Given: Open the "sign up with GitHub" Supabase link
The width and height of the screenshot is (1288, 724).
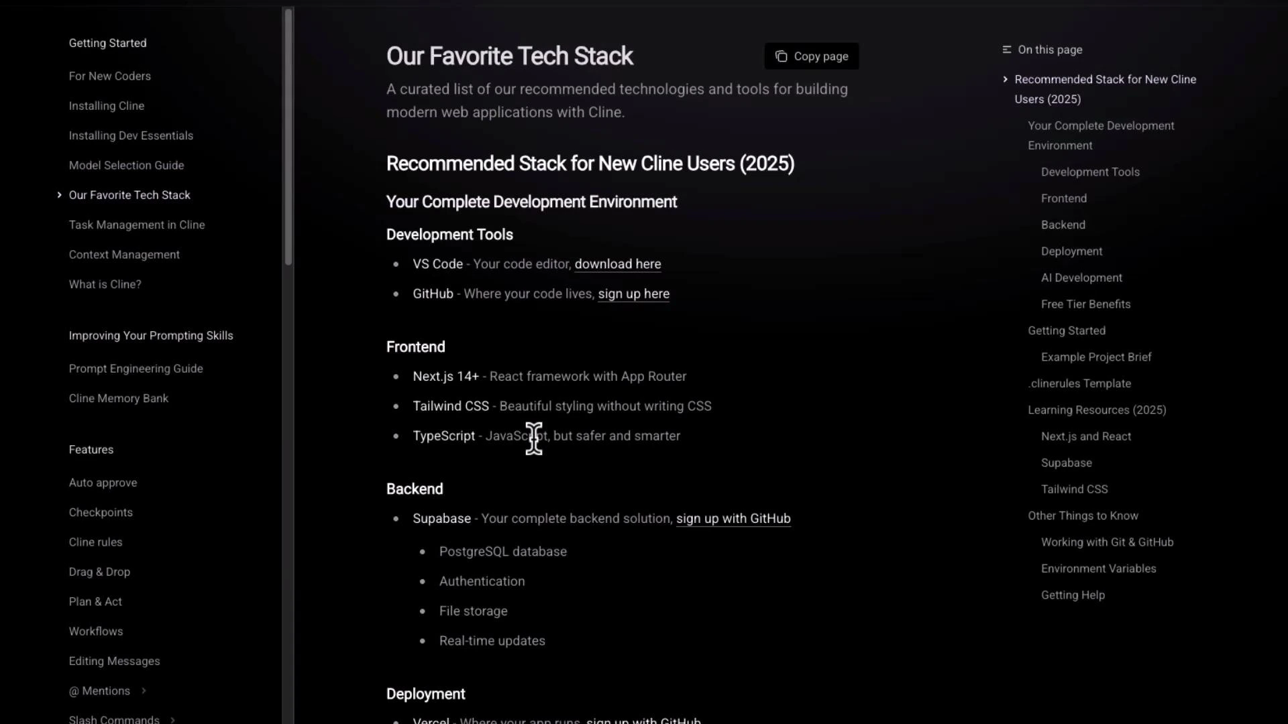Looking at the screenshot, I should [x=733, y=518].
